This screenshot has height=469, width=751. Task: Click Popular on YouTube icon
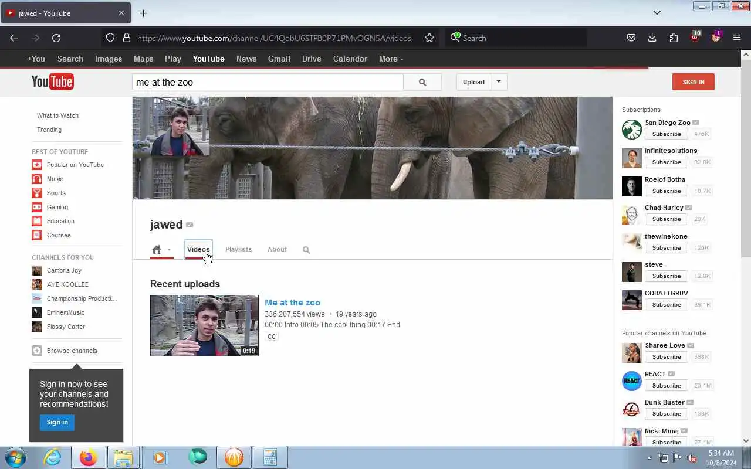[37, 165]
